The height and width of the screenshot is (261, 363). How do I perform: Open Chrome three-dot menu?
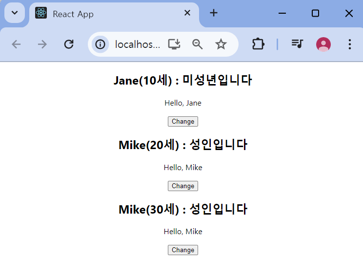349,44
